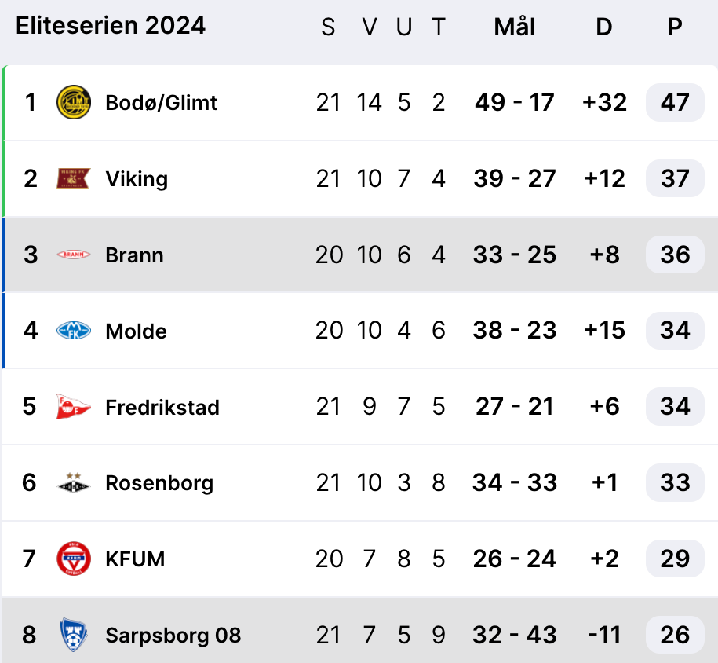Click the Fredrikstad club logo
Image resolution: width=718 pixels, height=663 pixels.
coord(74,407)
